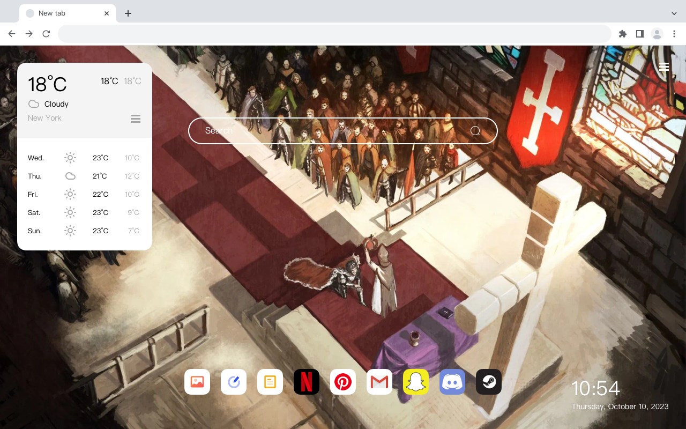Open the photo gallery shortcut icon
The image size is (686, 429).
coord(197,382)
